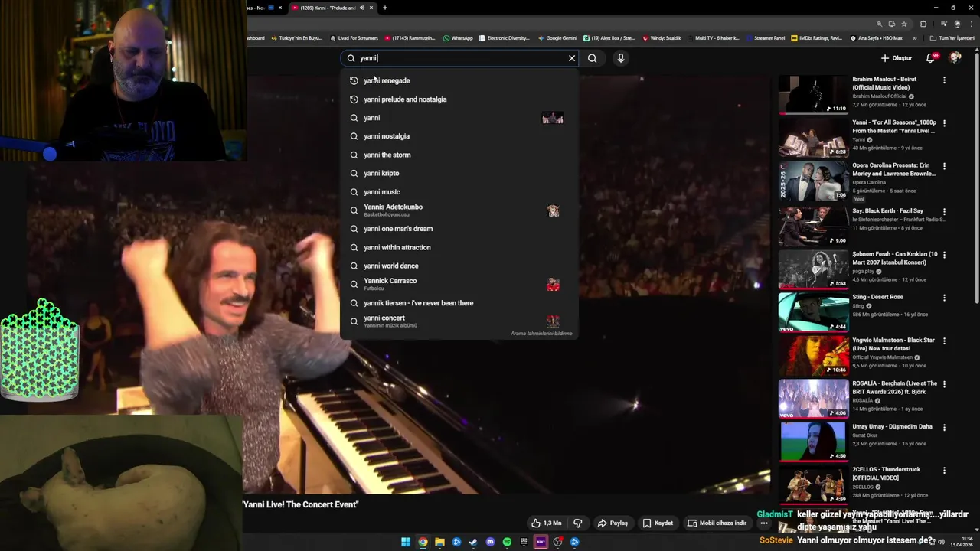Image resolution: width=980 pixels, height=551 pixels.
Task: Open Spotify from taskbar
Action: pyautogui.click(x=507, y=542)
